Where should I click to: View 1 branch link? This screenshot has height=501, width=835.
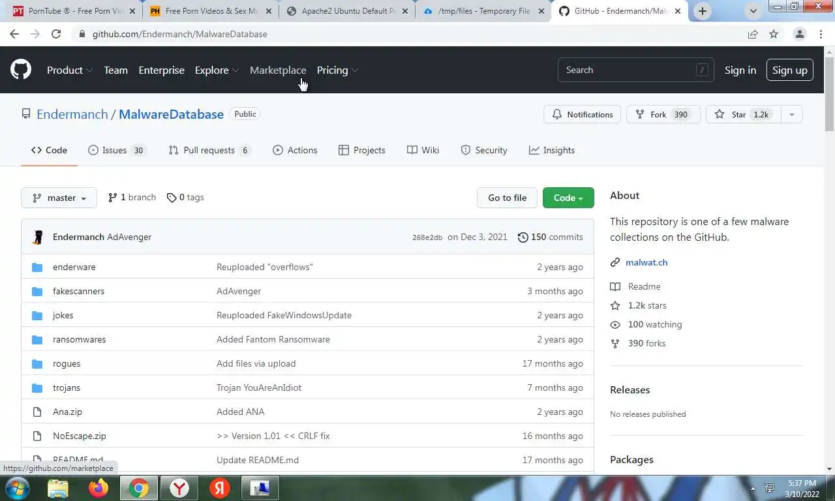pyautogui.click(x=132, y=197)
